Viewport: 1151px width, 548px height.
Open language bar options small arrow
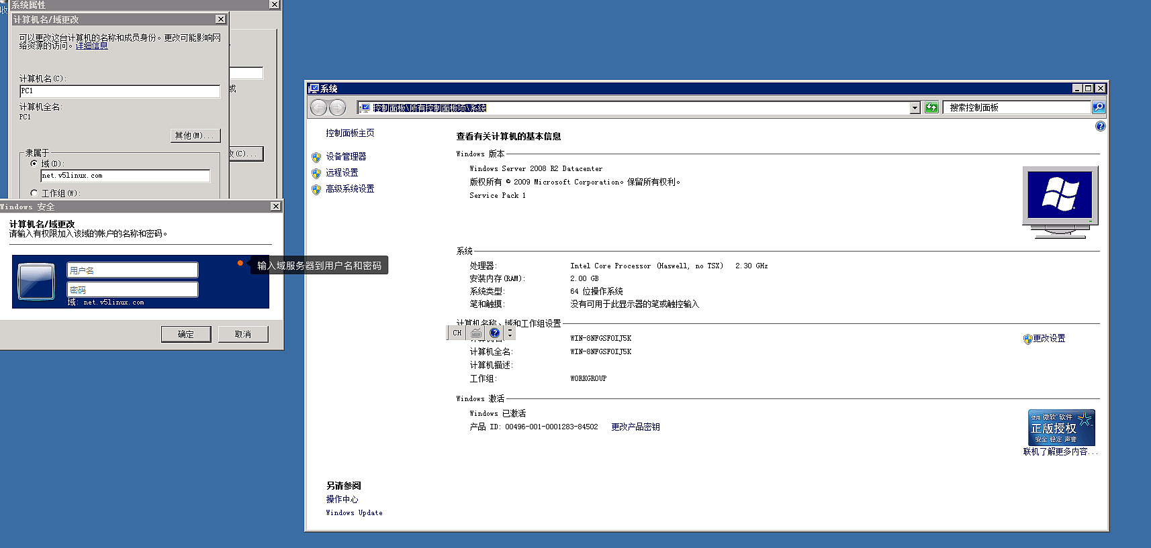[510, 335]
